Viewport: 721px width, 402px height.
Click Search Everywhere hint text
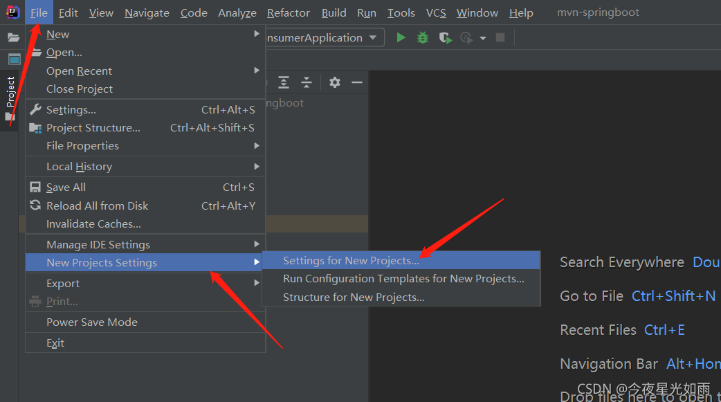[x=622, y=262]
